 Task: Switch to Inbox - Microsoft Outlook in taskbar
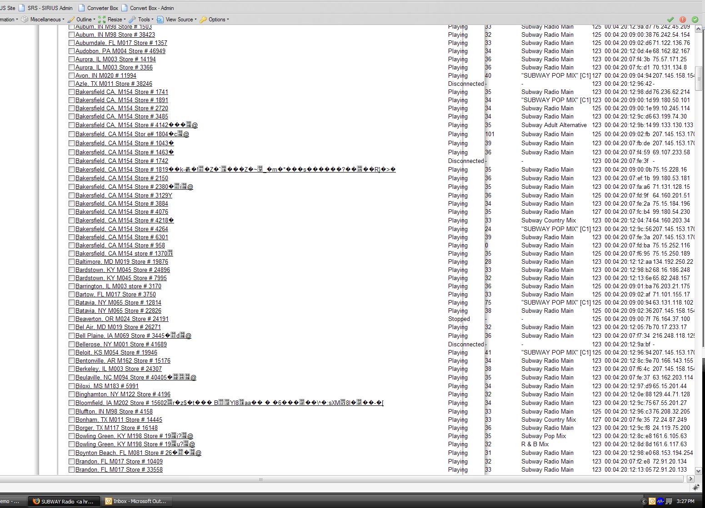[x=139, y=501]
